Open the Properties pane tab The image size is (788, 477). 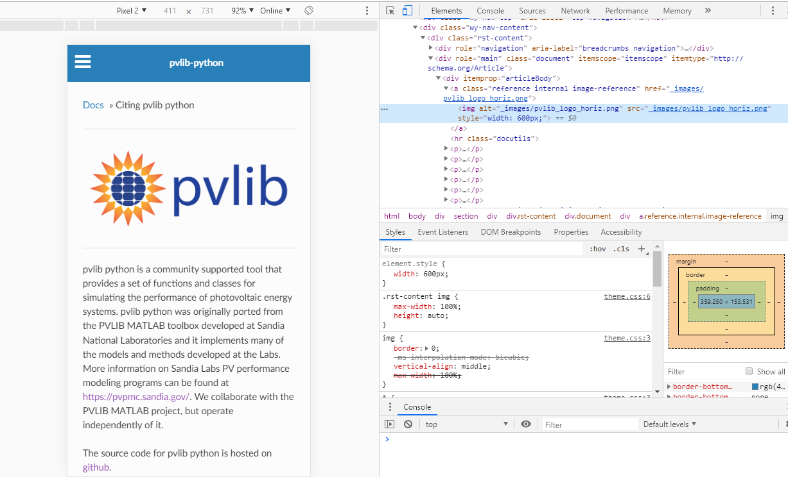coord(571,232)
